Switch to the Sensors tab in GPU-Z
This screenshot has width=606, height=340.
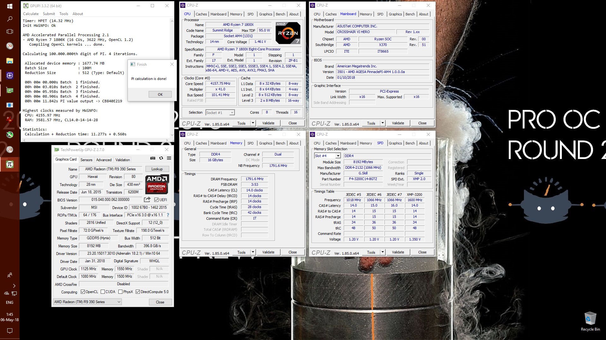point(86,160)
